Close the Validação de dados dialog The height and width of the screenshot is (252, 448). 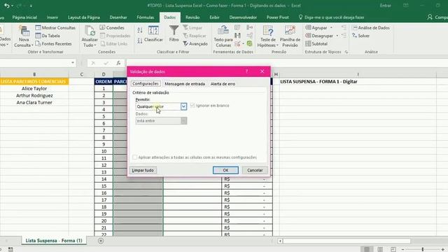pyautogui.click(x=262, y=71)
